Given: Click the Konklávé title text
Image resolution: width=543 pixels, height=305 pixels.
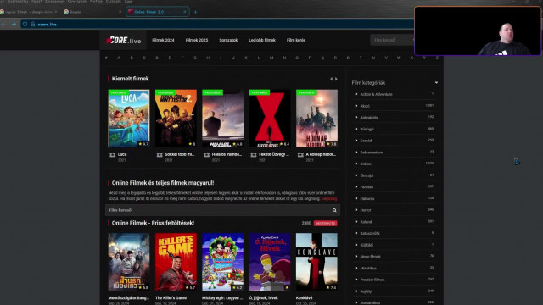Looking at the screenshot, I should (304, 297).
